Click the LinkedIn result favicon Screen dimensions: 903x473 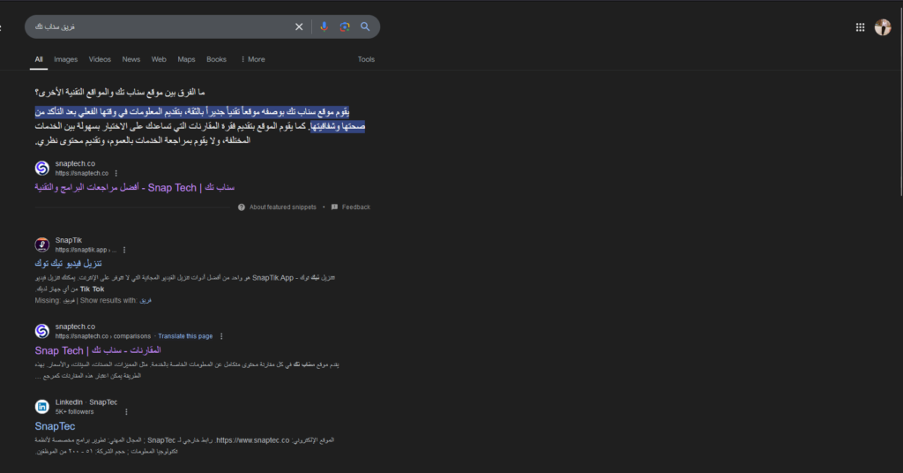(42, 407)
